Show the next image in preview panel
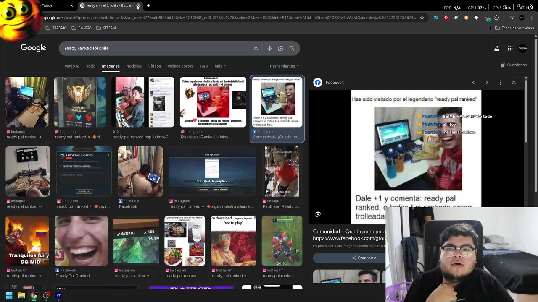538x302 pixels. click(487, 83)
